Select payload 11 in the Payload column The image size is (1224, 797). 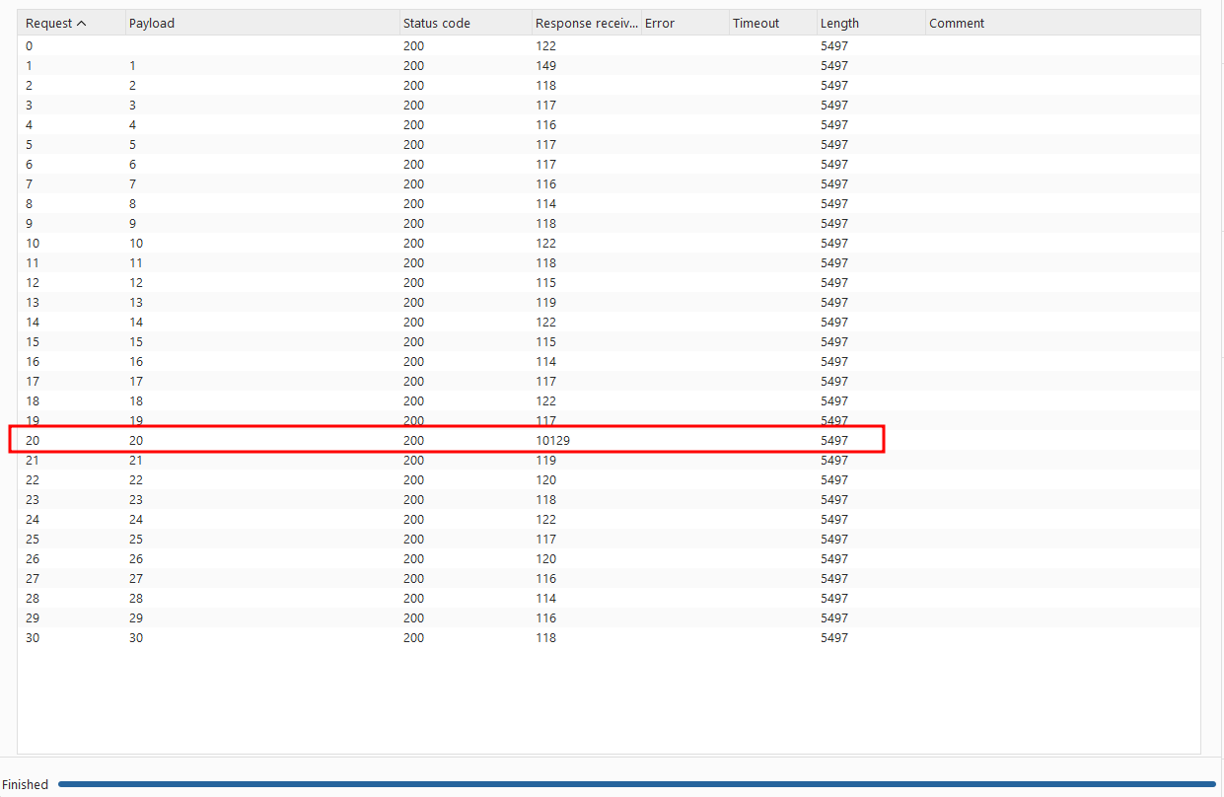coord(135,262)
